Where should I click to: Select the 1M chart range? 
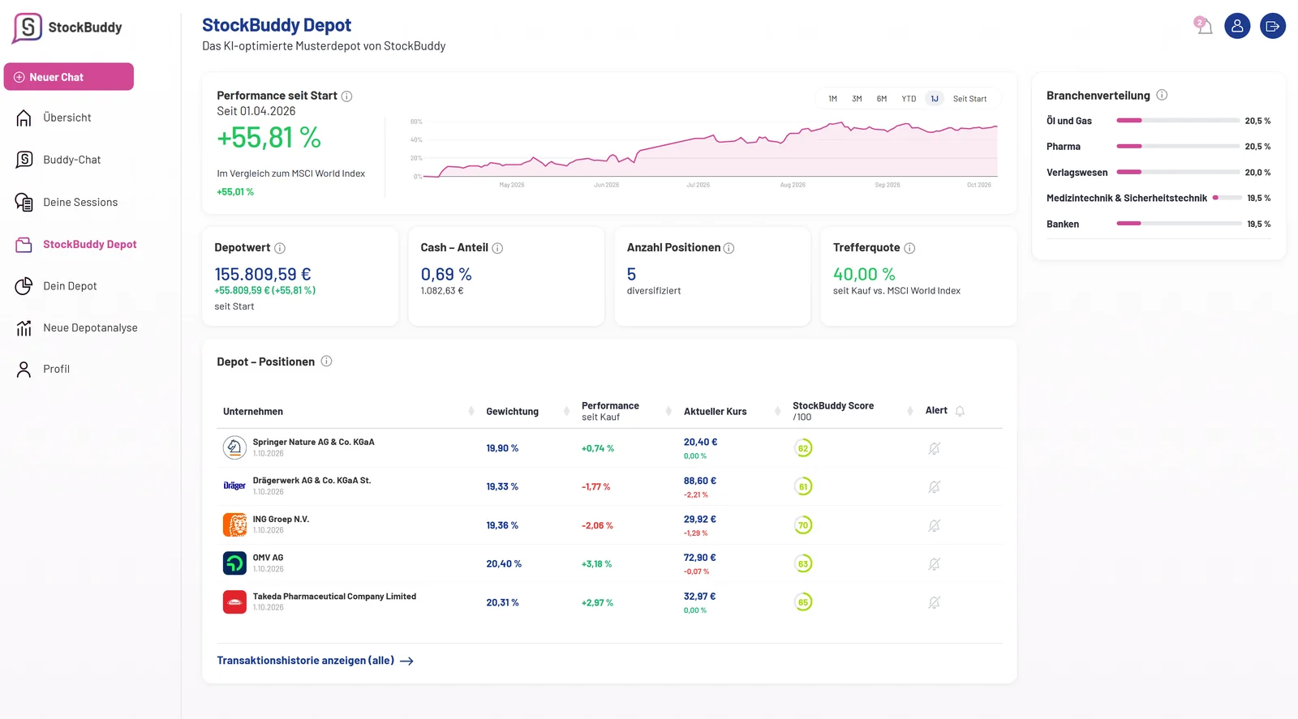832,99
